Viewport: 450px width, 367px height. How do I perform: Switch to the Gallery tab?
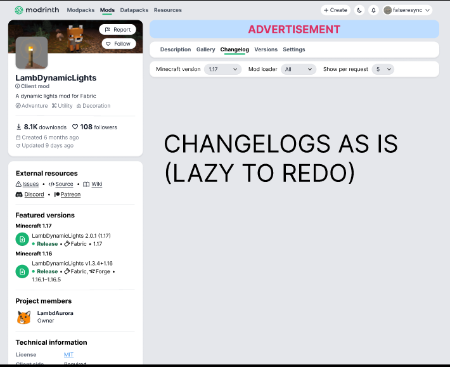pos(205,49)
